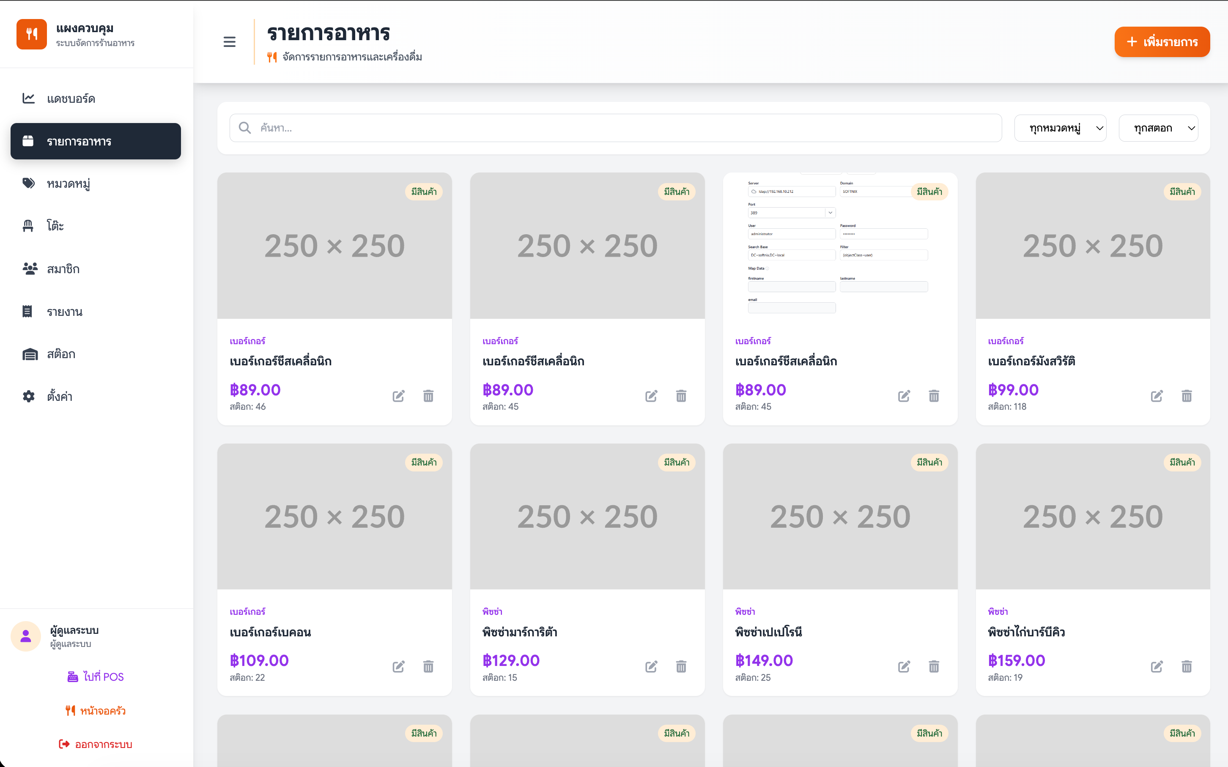Click the ค้นหา search input field
This screenshot has height=767, width=1228.
pos(615,128)
